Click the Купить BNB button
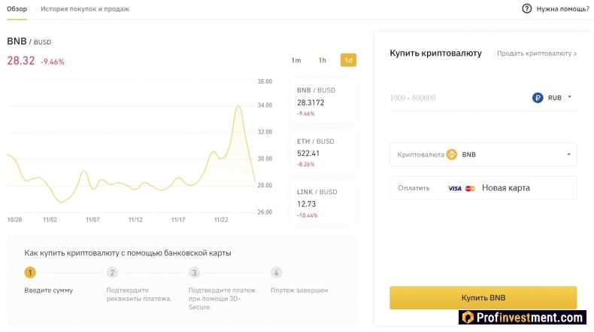This screenshot has height=332, width=594. coord(483,298)
